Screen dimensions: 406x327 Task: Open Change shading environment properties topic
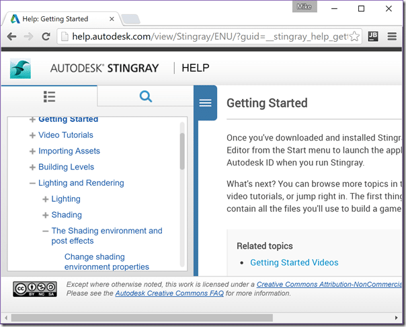107,262
